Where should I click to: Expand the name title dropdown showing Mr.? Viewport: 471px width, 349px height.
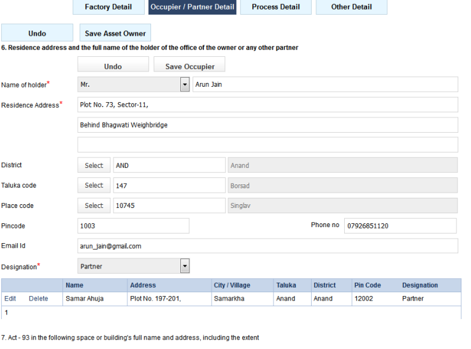tap(185, 84)
